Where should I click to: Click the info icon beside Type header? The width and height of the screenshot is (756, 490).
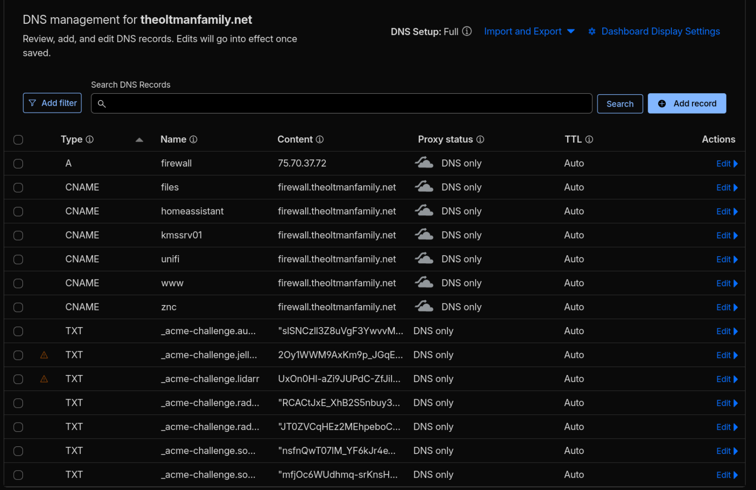click(x=90, y=140)
